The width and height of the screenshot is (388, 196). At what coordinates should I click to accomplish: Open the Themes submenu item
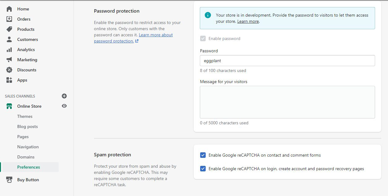tap(25, 116)
